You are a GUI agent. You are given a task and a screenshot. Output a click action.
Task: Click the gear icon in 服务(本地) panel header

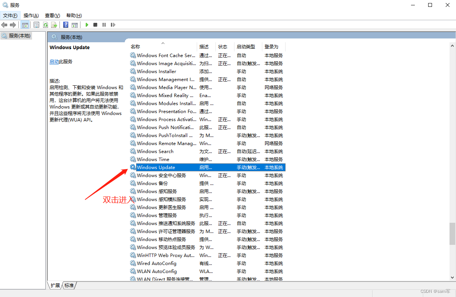coord(55,37)
